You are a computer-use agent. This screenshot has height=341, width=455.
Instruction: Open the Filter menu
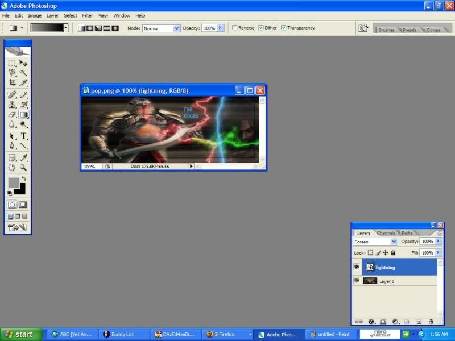tap(88, 16)
